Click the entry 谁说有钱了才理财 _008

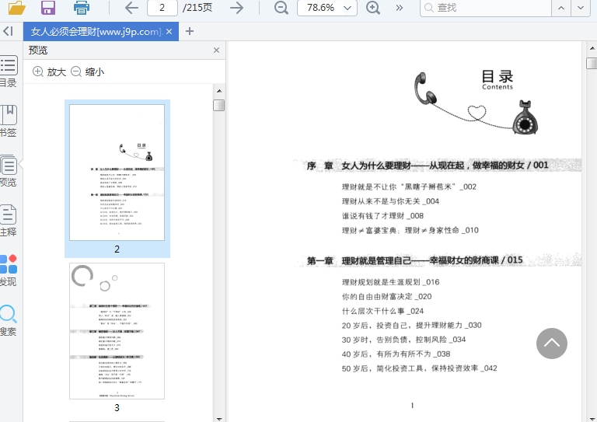tap(382, 216)
